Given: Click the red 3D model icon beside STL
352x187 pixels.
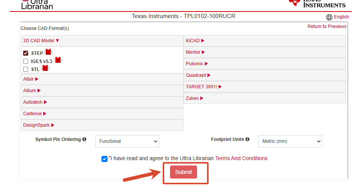Looking at the screenshot, I should pyautogui.click(x=45, y=68).
